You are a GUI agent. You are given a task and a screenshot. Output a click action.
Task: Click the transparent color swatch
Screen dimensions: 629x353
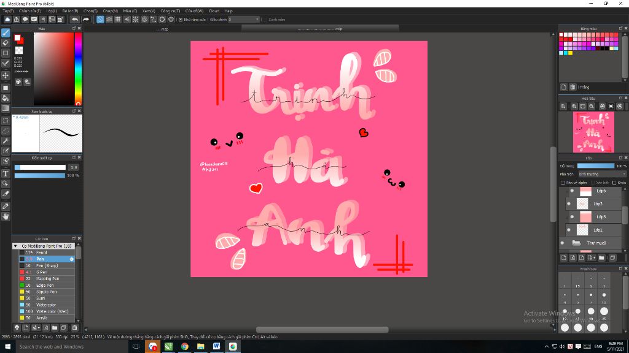[x=19, y=50]
